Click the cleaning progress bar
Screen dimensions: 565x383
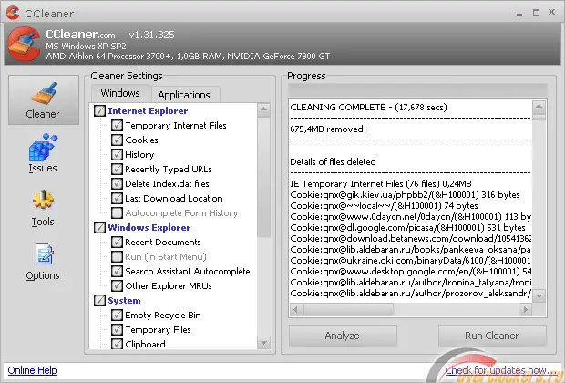pos(417,89)
